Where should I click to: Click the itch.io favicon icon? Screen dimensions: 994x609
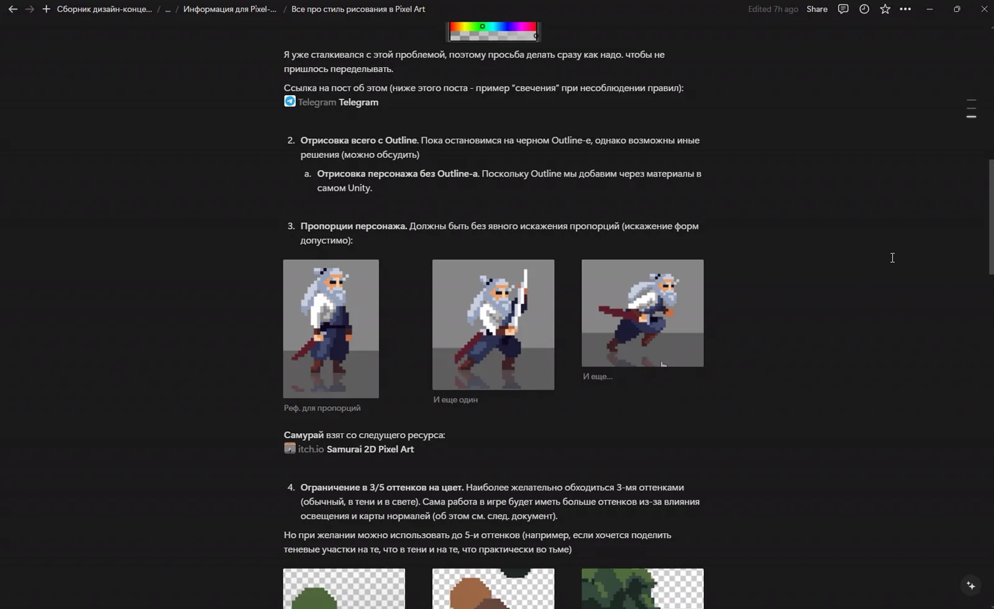pyautogui.click(x=290, y=448)
